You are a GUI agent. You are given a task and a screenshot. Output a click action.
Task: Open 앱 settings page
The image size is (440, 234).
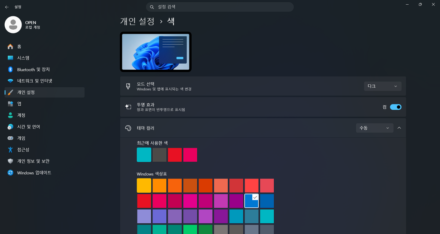coord(45,104)
